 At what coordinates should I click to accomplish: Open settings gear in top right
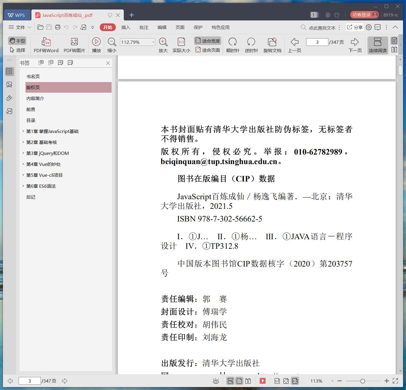coord(369,27)
